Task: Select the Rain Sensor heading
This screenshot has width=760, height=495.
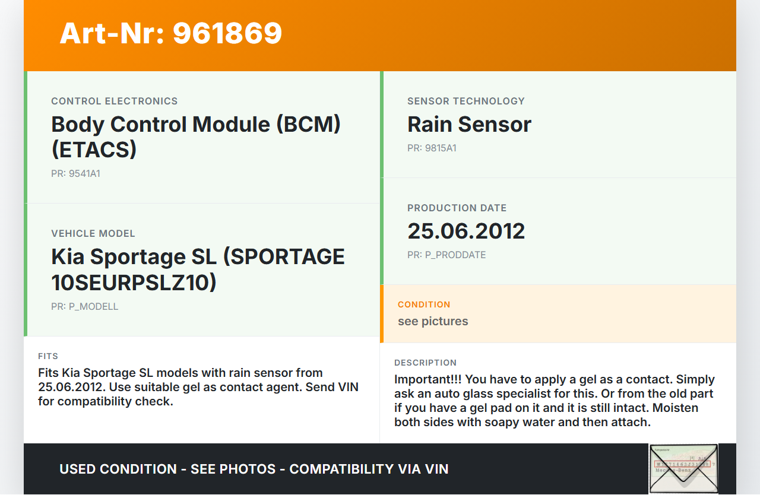Action: (469, 124)
